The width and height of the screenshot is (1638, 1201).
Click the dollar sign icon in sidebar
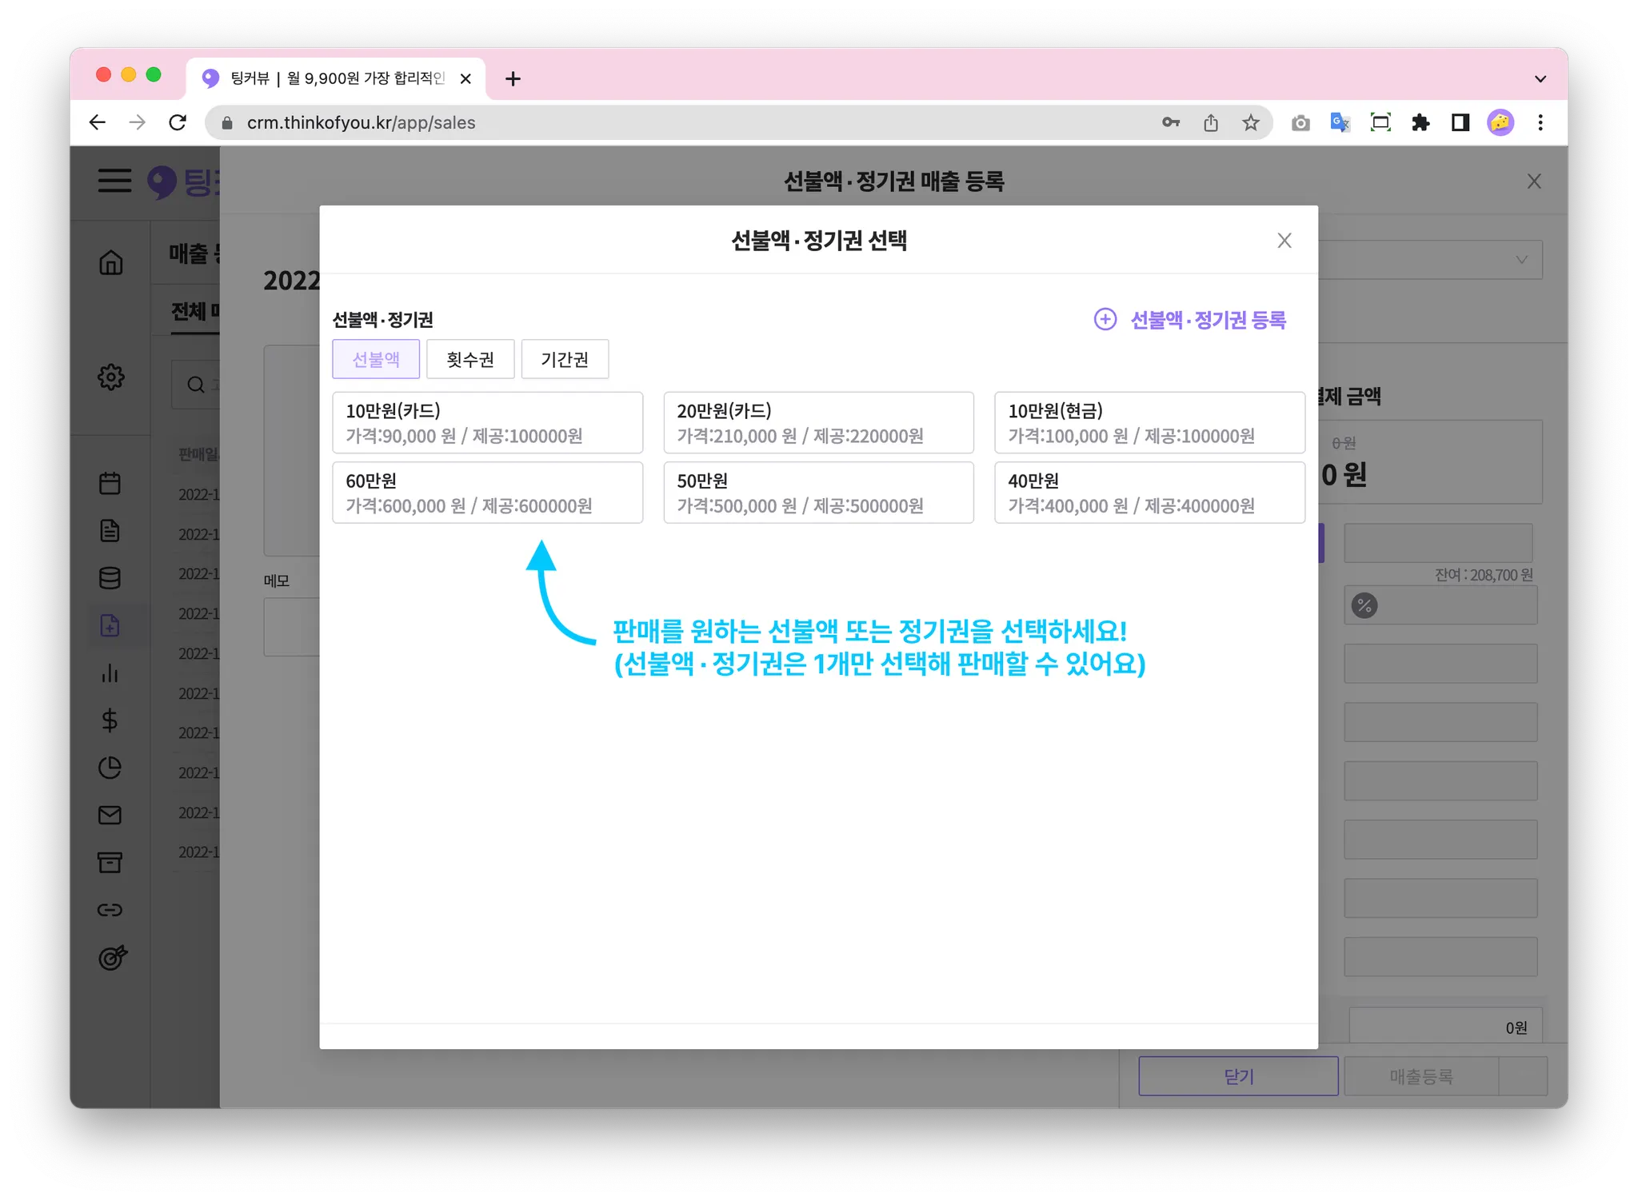point(110,720)
